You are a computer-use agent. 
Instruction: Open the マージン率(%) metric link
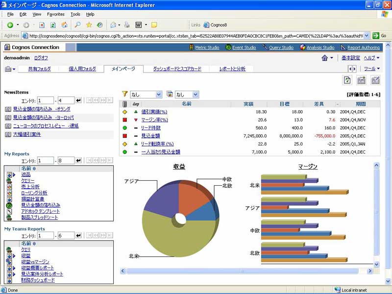154,120
